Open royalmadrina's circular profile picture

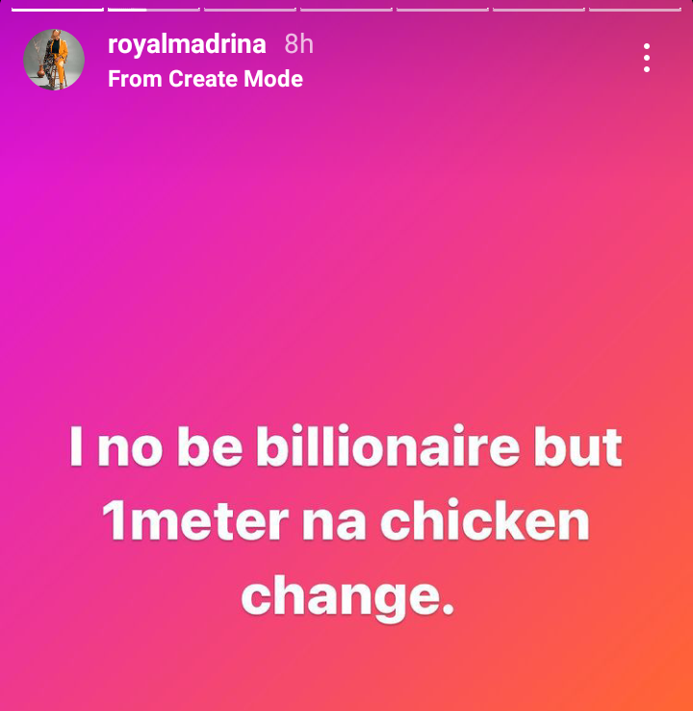[x=54, y=60]
